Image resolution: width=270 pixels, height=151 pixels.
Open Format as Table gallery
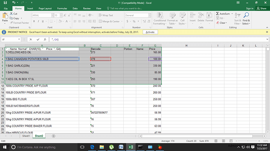point(172,19)
